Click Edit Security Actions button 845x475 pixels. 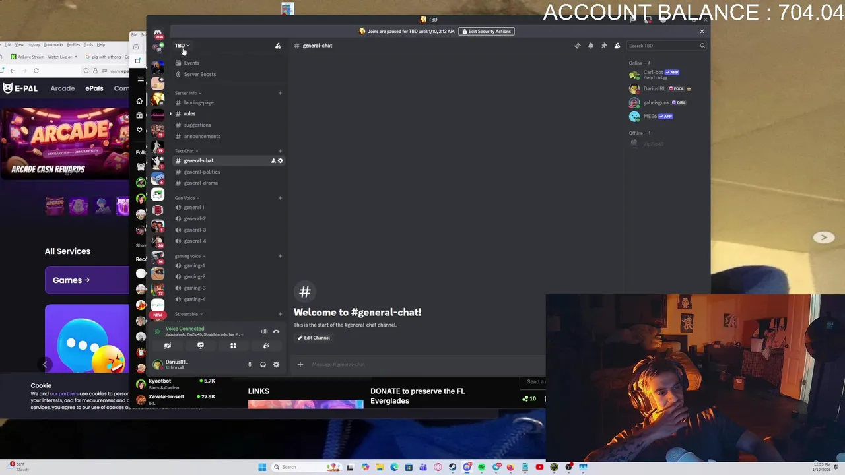[x=487, y=31]
